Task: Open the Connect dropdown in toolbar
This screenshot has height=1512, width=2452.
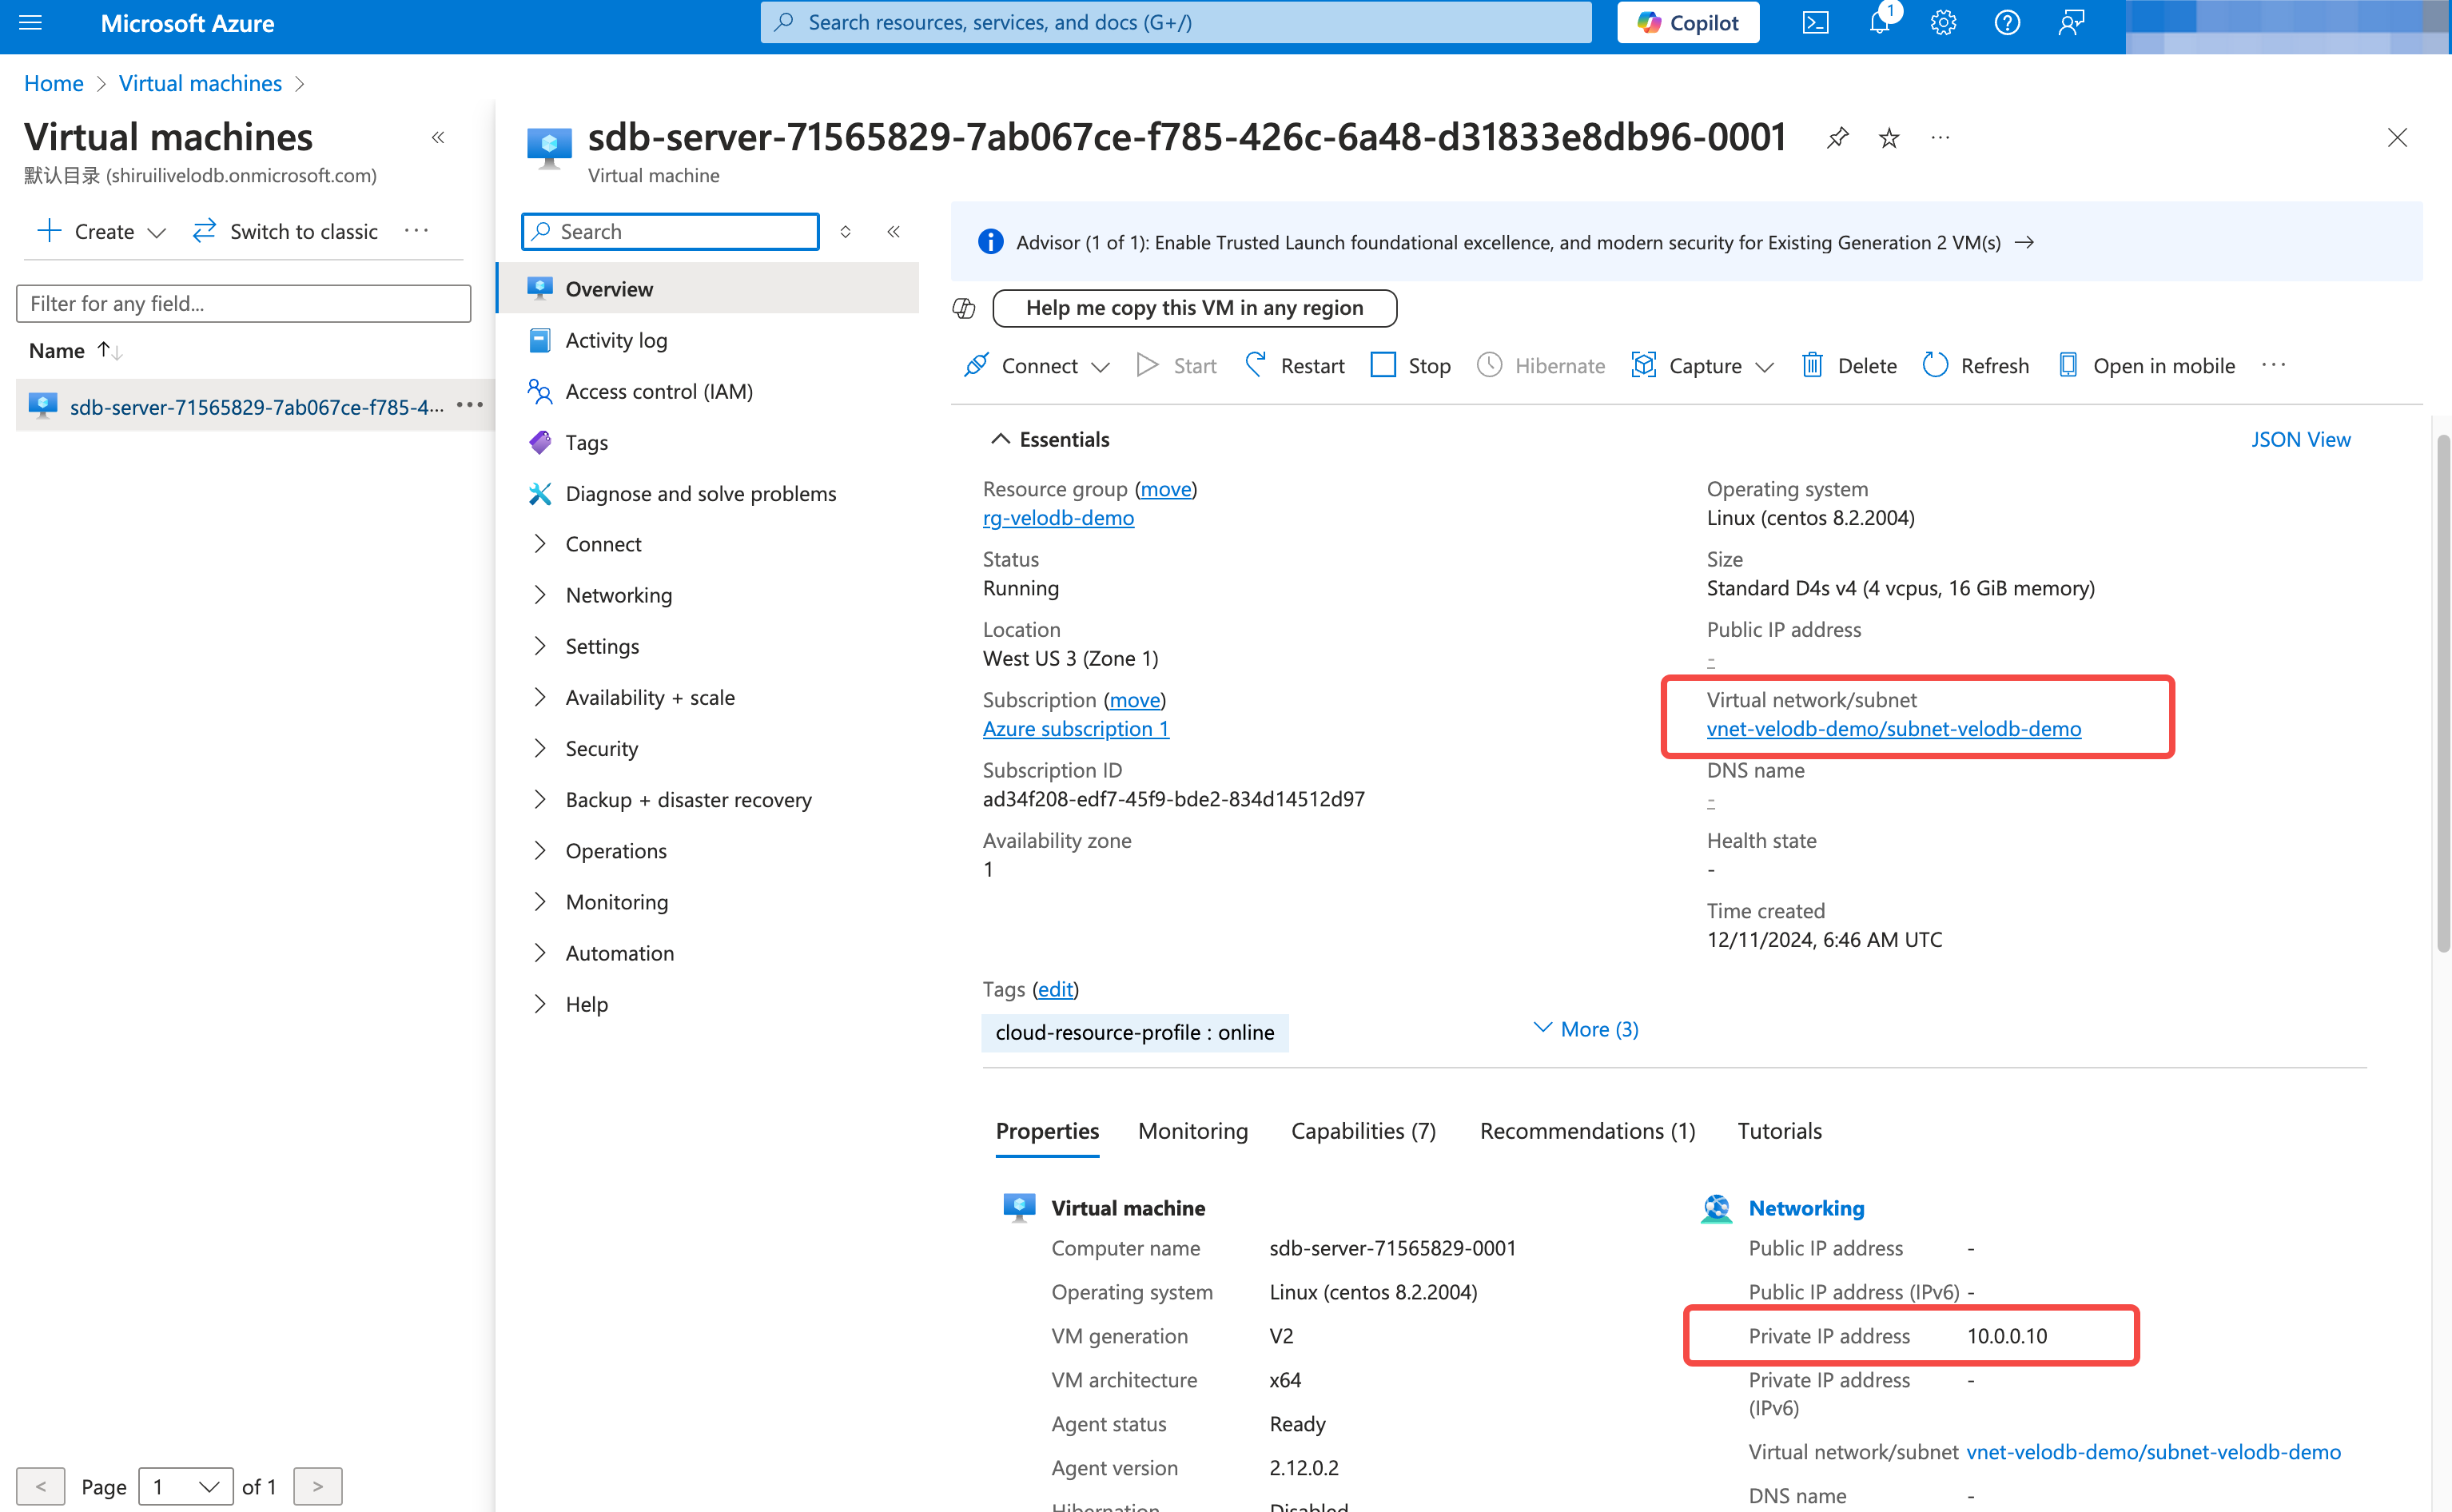Action: 1038,366
